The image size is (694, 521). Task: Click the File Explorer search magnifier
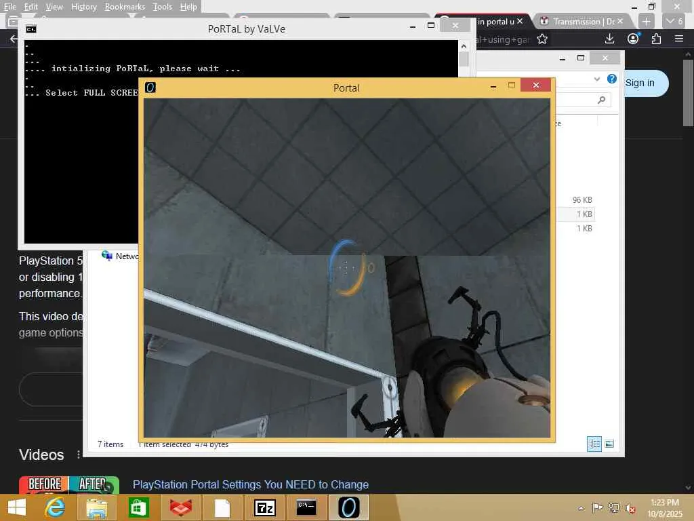click(602, 100)
